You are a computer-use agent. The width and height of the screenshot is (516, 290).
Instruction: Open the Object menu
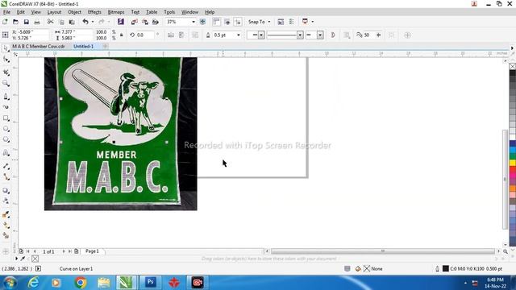(x=74, y=12)
